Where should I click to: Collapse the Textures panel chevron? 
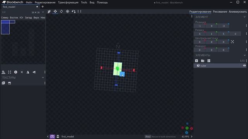[x=43, y=78]
